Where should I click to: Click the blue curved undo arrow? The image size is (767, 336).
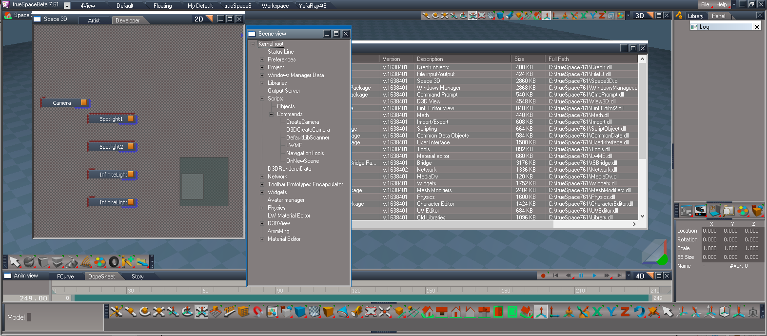click(639, 311)
